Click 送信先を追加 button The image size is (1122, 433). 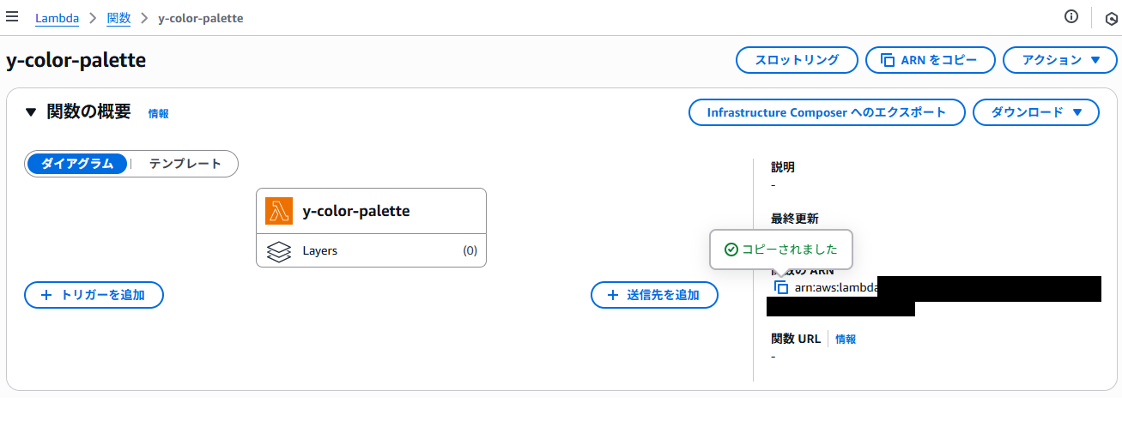pyautogui.click(x=654, y=295)
